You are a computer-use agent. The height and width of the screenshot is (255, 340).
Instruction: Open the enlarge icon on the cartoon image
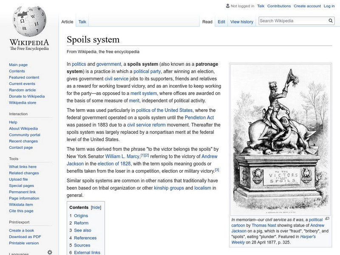tap(327, 218)
